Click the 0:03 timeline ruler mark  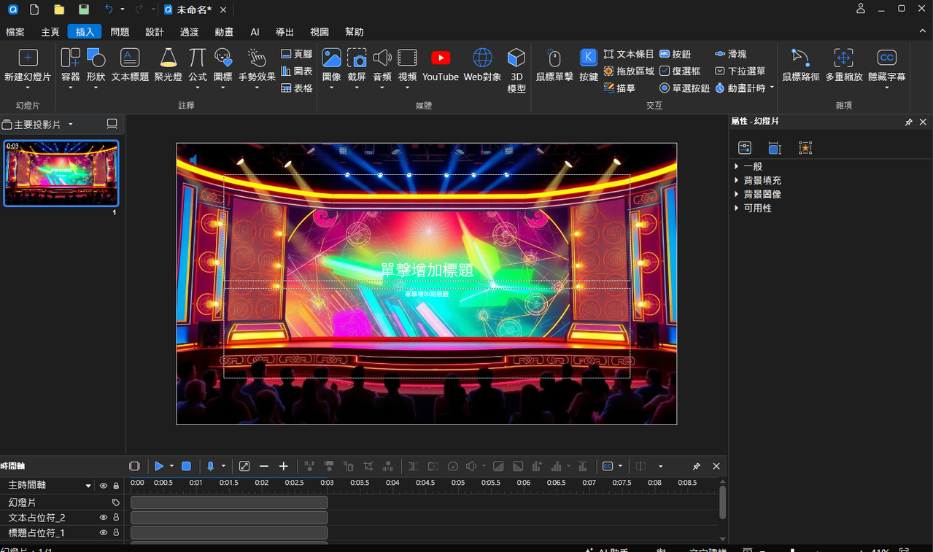(x=327, y=483)
